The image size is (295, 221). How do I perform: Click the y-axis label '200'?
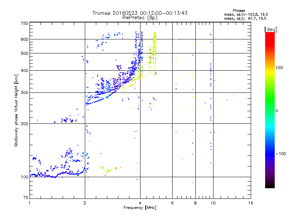pyautogui.click(x=24, y=124)
